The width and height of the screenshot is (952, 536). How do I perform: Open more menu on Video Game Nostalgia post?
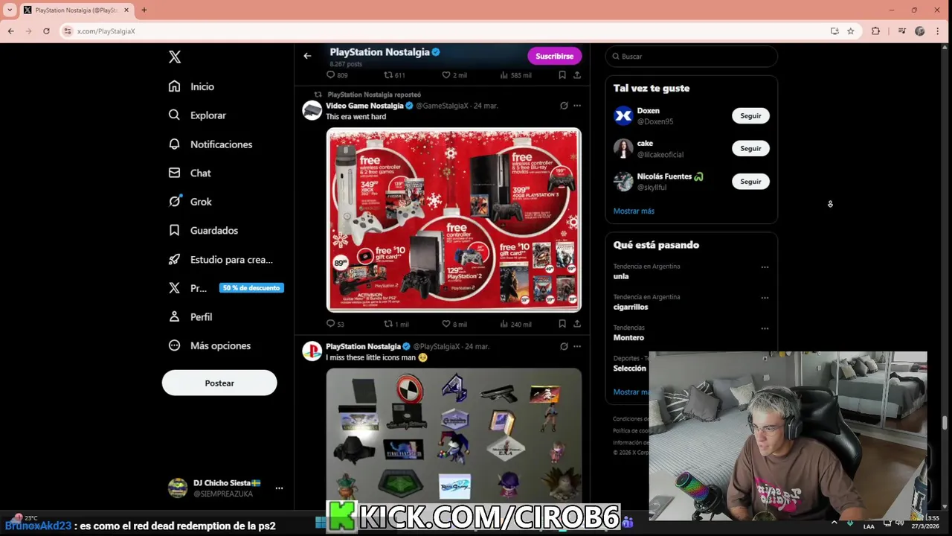click(x=577, y=106)
